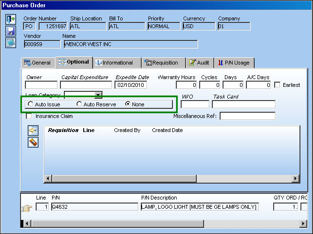Click the W/O input field
313x234 pixels.
tap(195, 104)
